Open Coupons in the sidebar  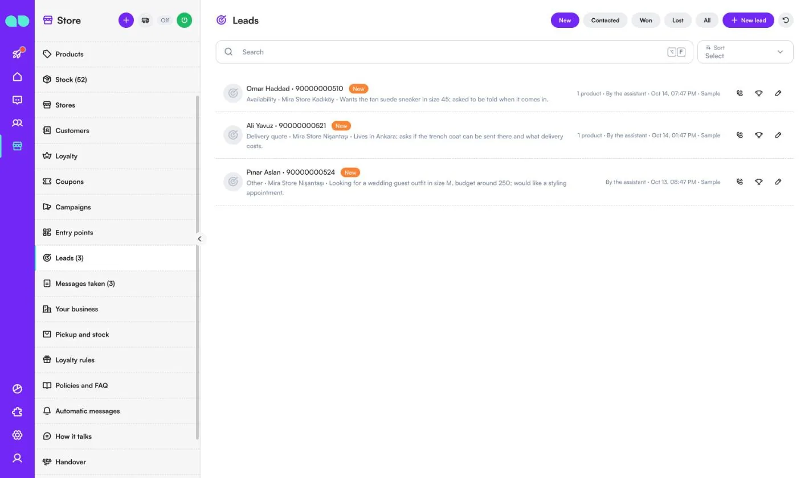point(117,182)
